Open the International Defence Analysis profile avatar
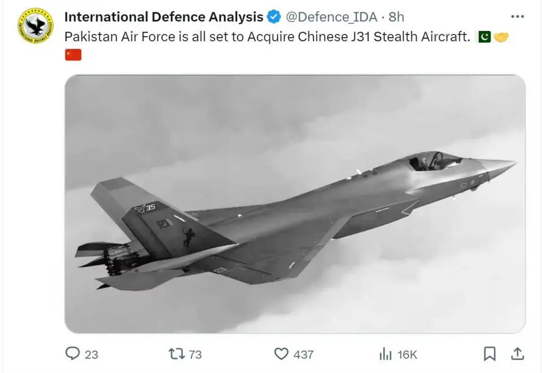 36,26
